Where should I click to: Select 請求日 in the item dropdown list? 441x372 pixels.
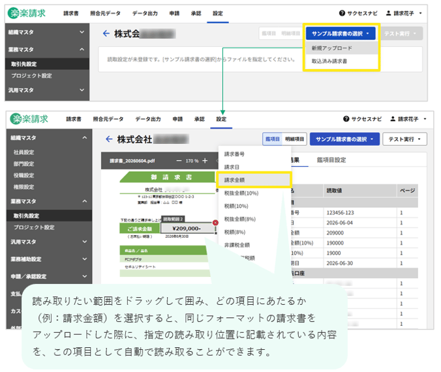click(254, 167)
